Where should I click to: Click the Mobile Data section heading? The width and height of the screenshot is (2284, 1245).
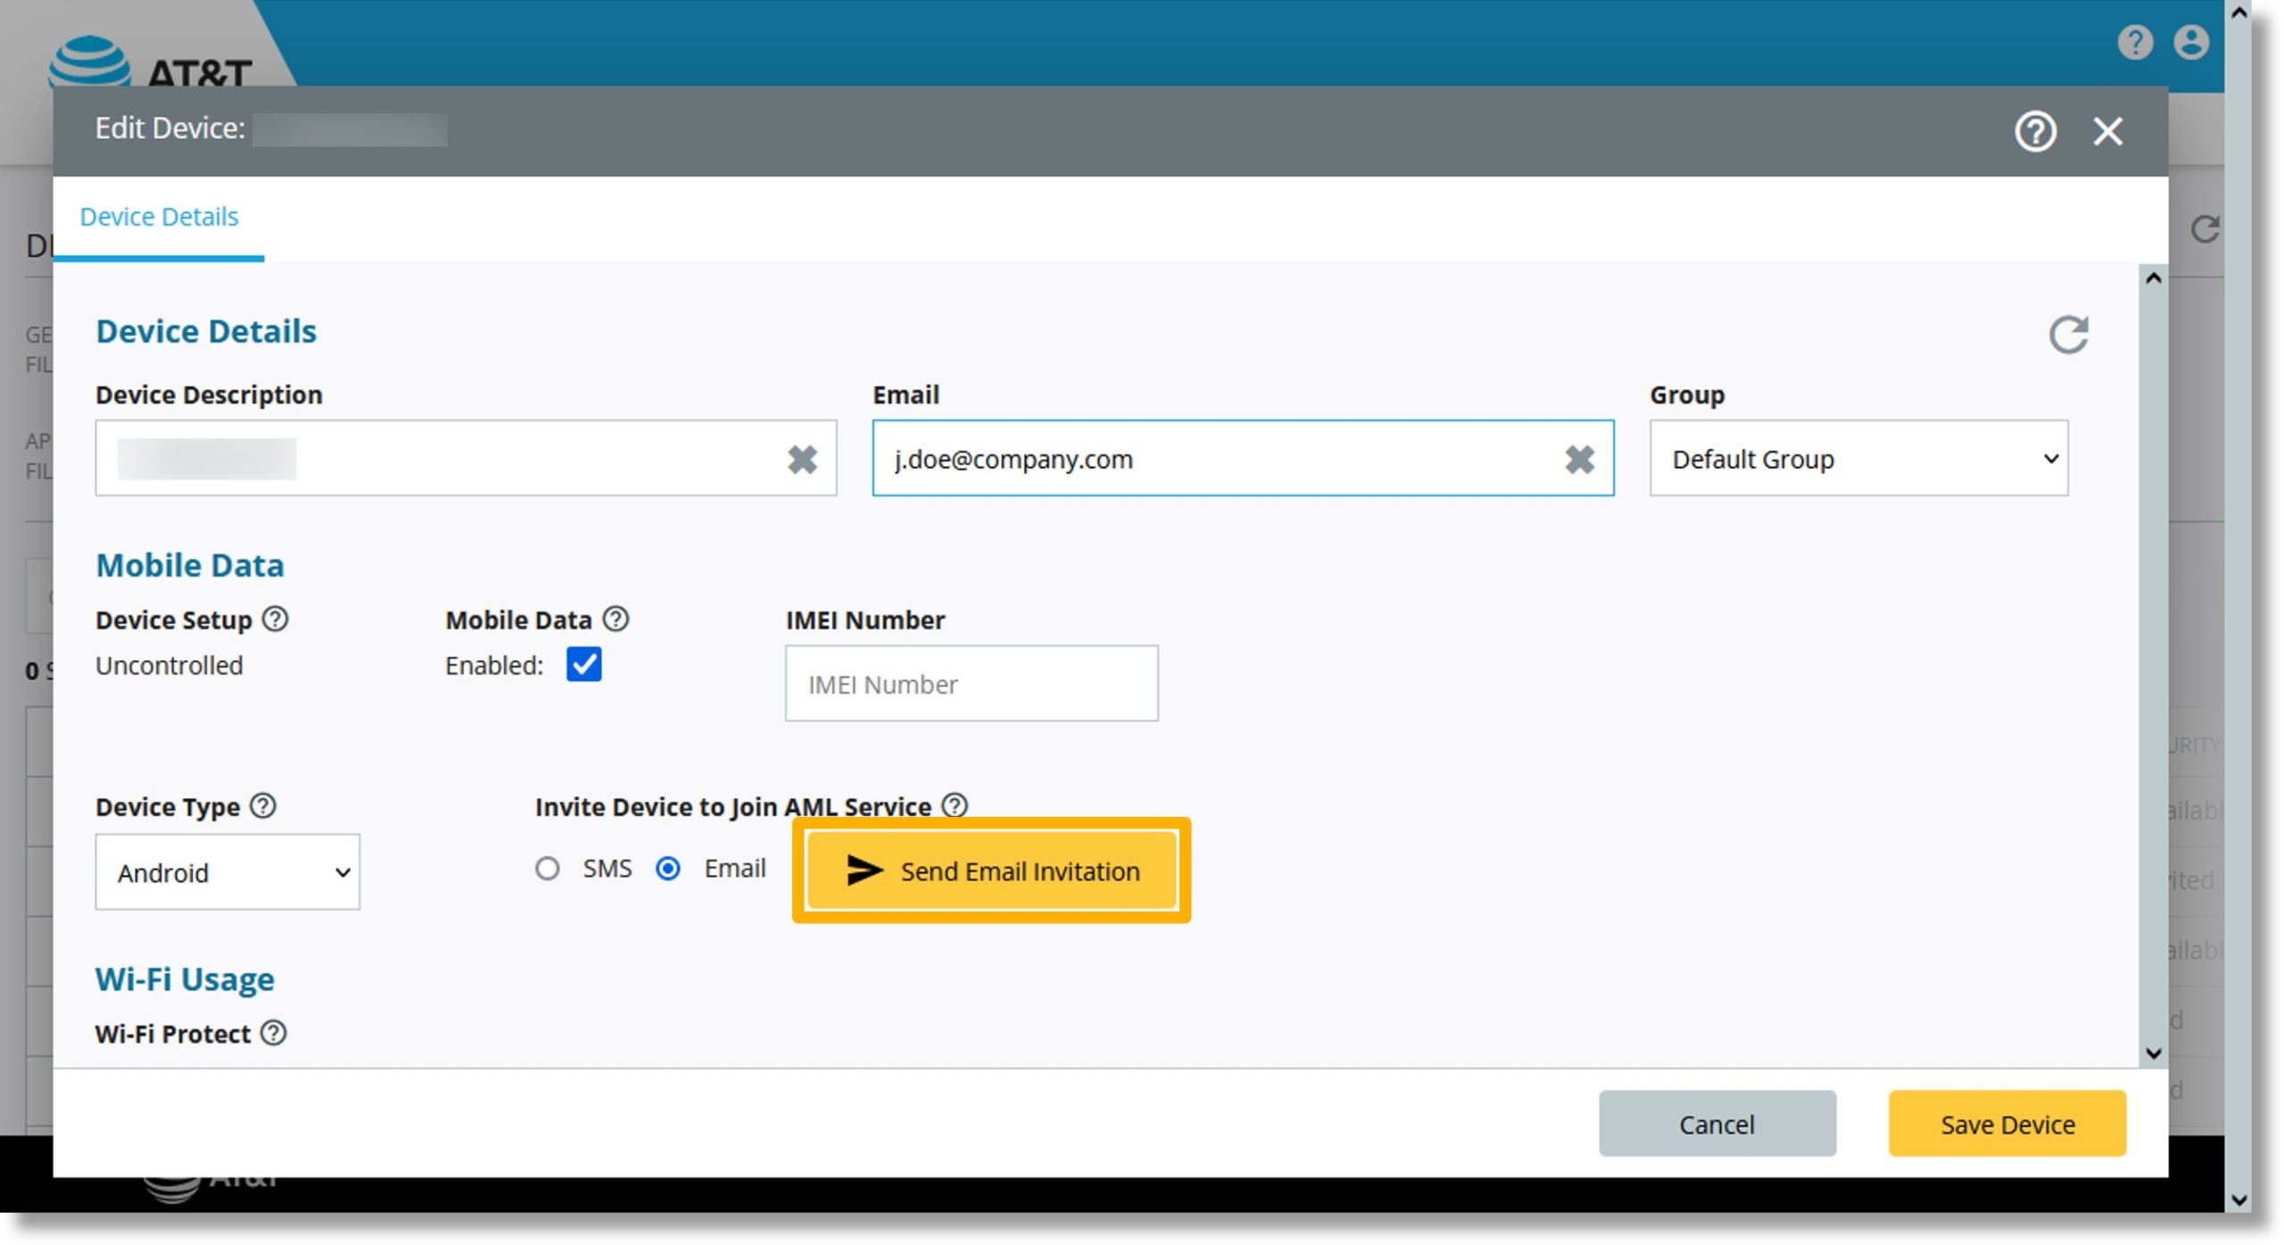(190, 565)
